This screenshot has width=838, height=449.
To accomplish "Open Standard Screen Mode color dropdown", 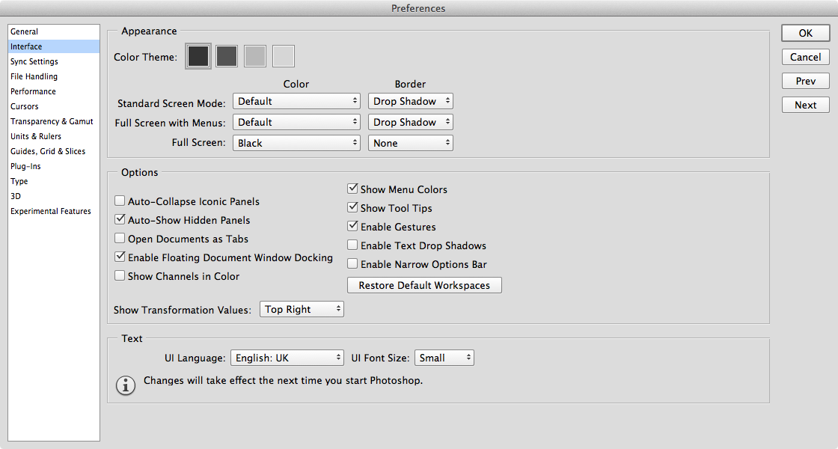I will 296,101.
